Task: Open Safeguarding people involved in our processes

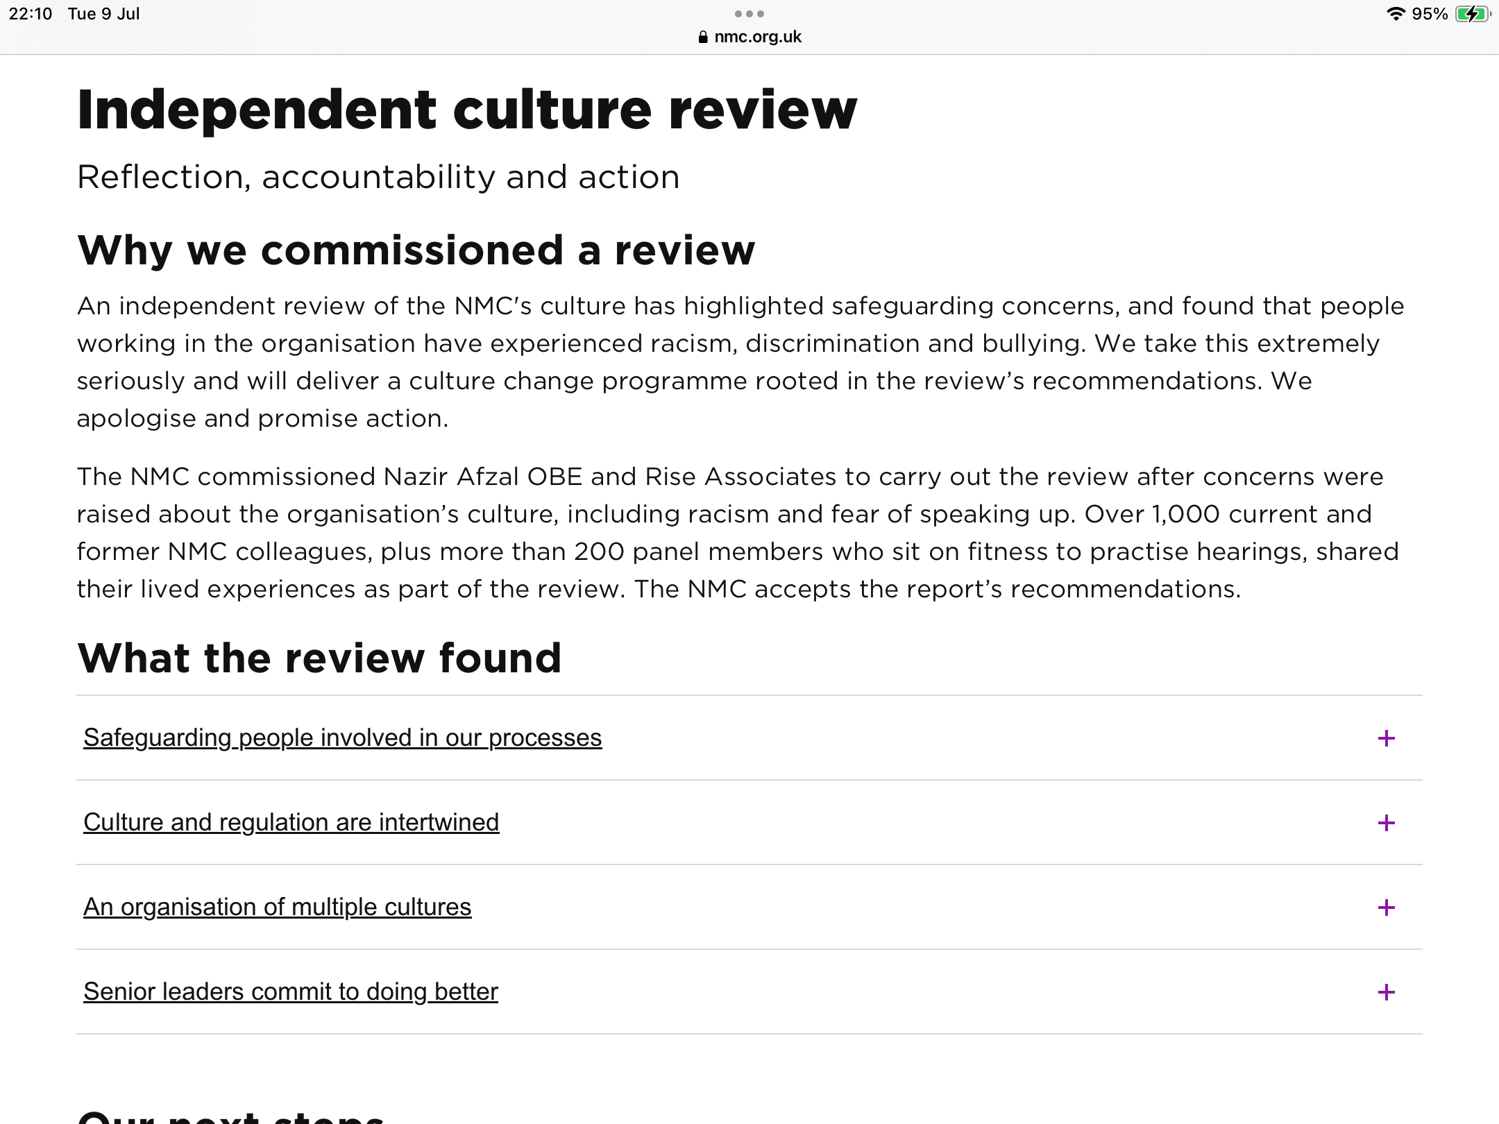Action: [342, 738]
